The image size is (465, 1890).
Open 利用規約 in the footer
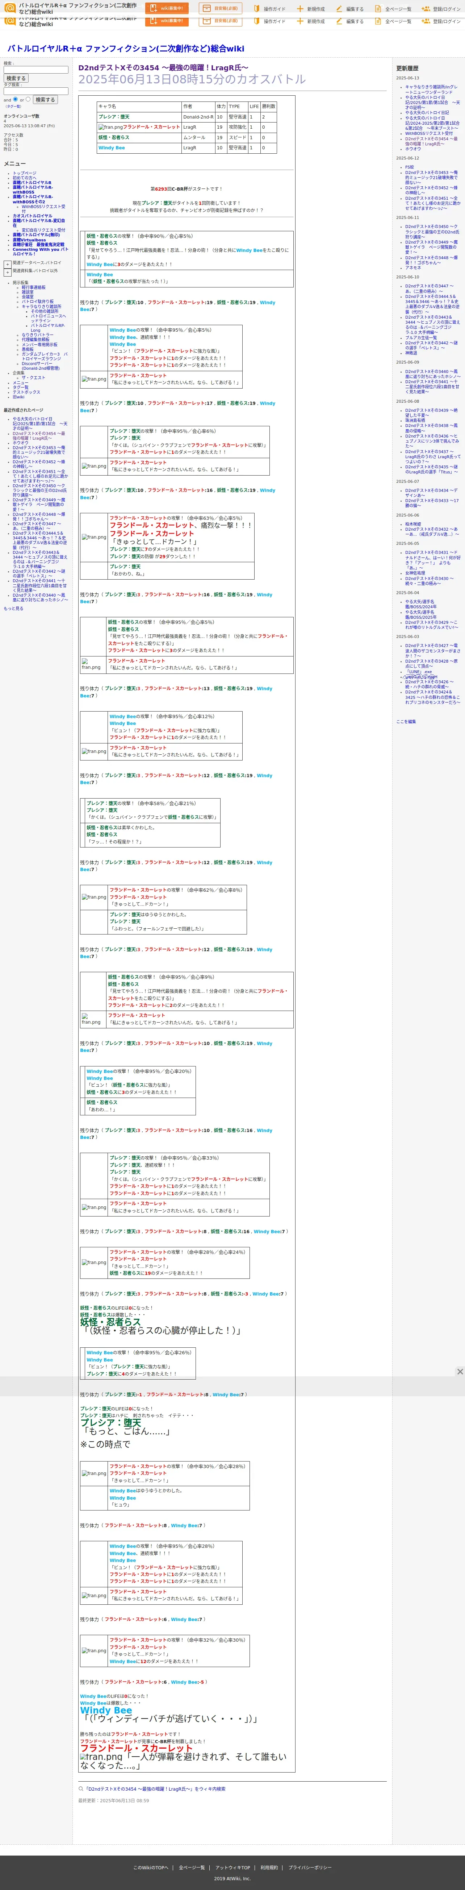point(269,1867)
